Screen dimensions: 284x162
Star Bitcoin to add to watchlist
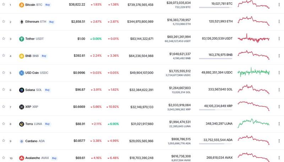(x=4, y=5)
